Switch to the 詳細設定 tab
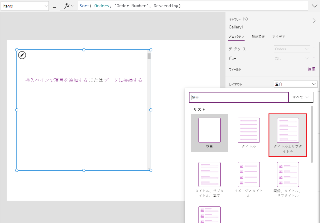Screen dimensions: 320x223 pyautogui.click(x=258, y=37)
